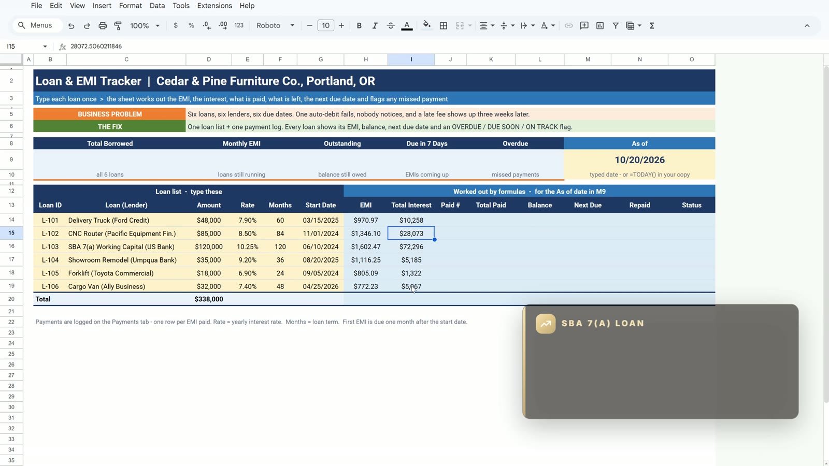
Task: Open the View menu
Action: (77, 6)
